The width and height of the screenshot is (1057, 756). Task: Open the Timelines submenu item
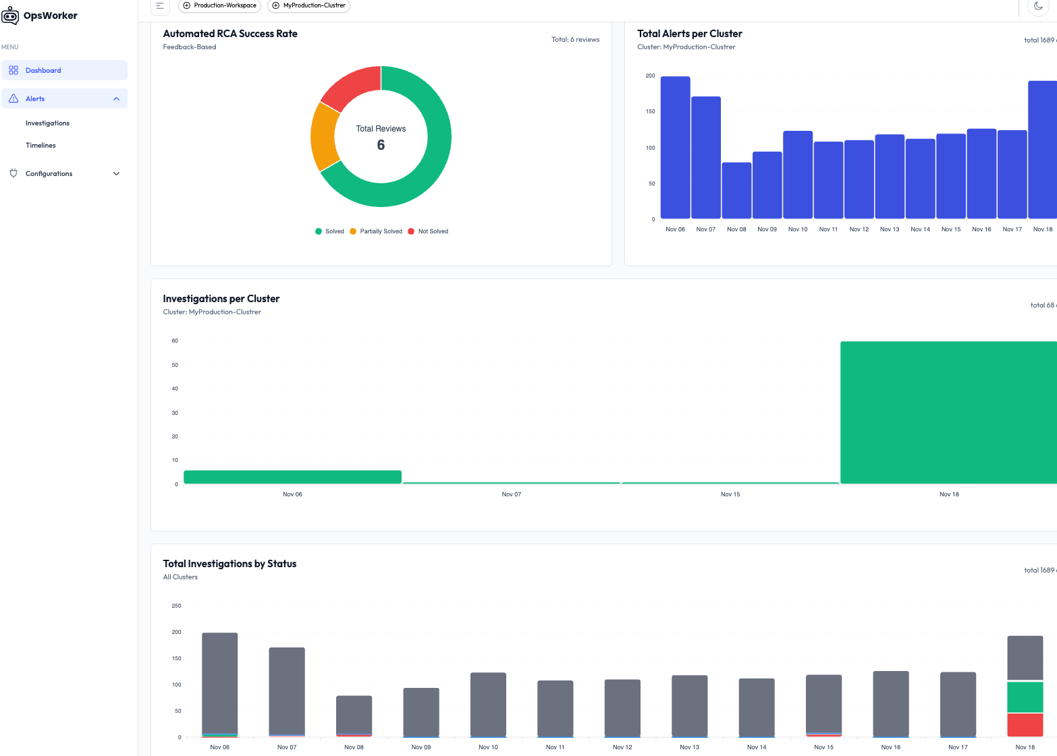[40, 146]
